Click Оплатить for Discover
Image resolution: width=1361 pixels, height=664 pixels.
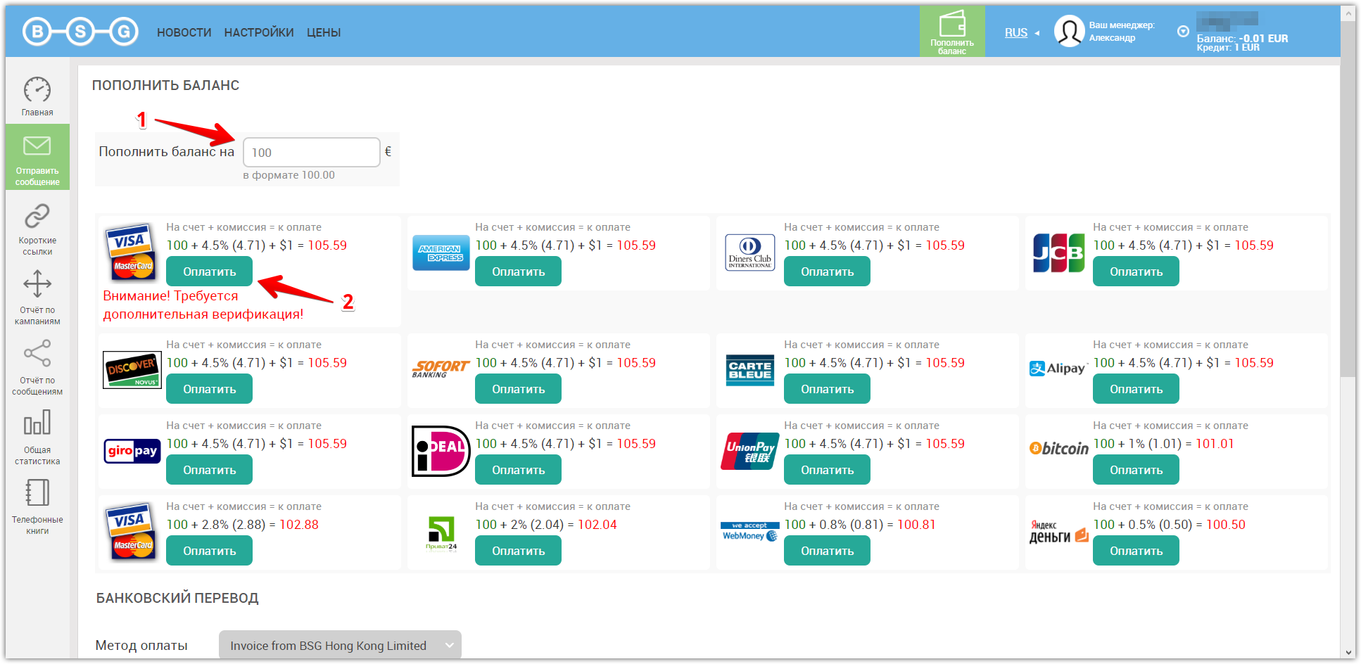point(209,389)
